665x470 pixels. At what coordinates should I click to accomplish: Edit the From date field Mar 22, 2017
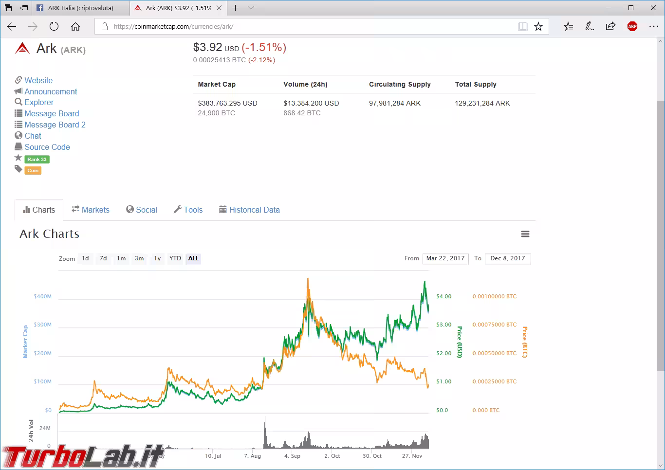click(445, 258)
